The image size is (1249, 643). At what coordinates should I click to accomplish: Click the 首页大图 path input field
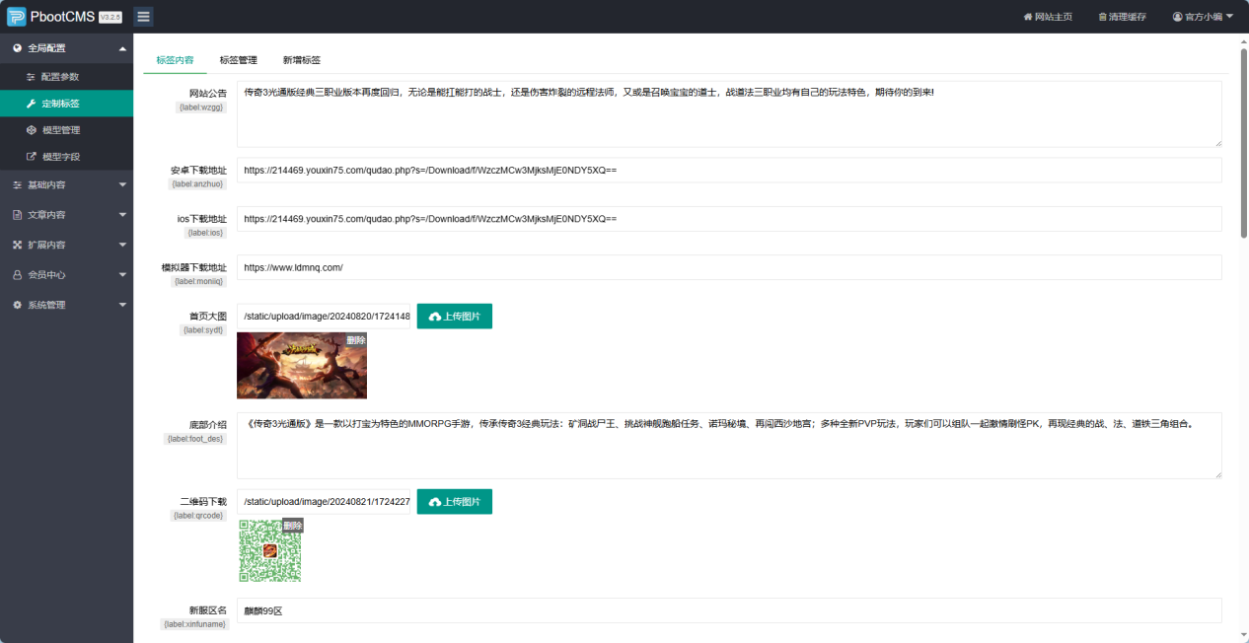tap(324, 317)
